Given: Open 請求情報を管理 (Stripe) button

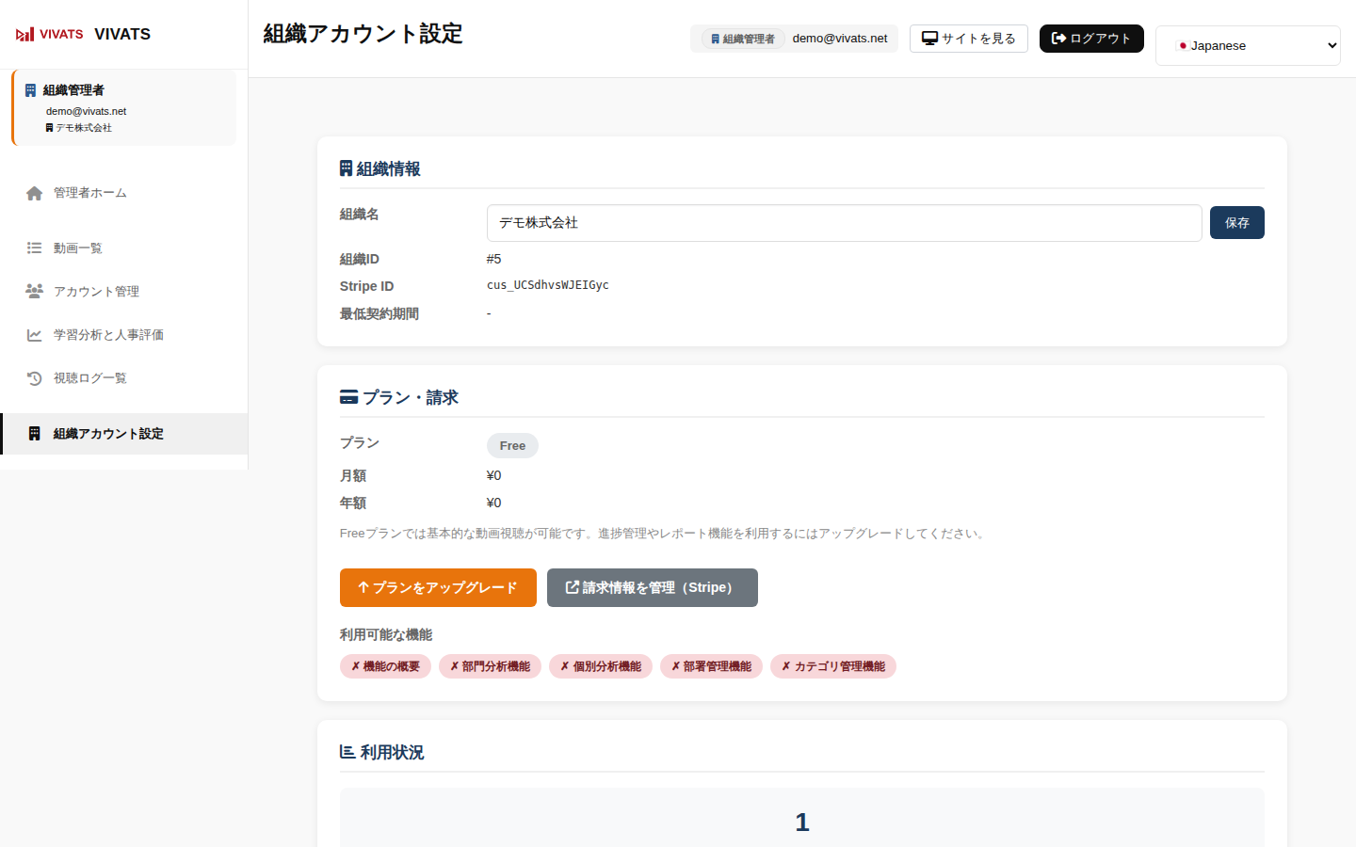Looking at the screenshot, I should (652, 587).
